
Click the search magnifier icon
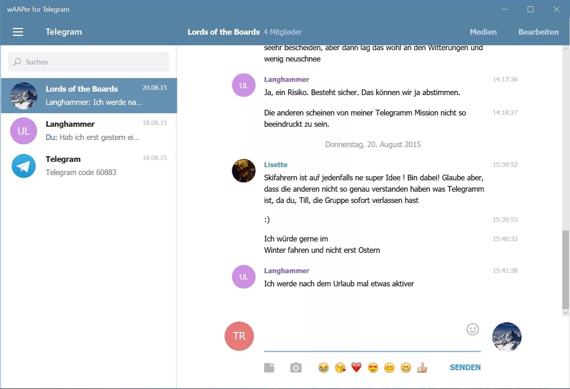coord(17,62)
